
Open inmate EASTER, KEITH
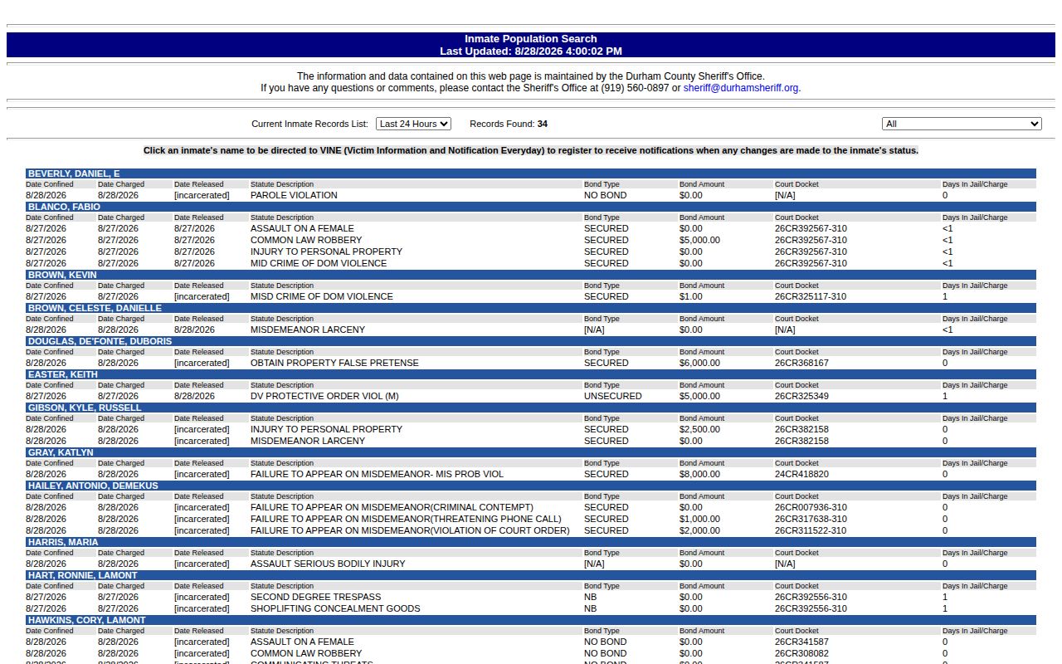(x=63, y=374)
